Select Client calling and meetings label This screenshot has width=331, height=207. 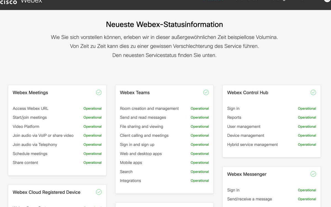coord(144,136)
